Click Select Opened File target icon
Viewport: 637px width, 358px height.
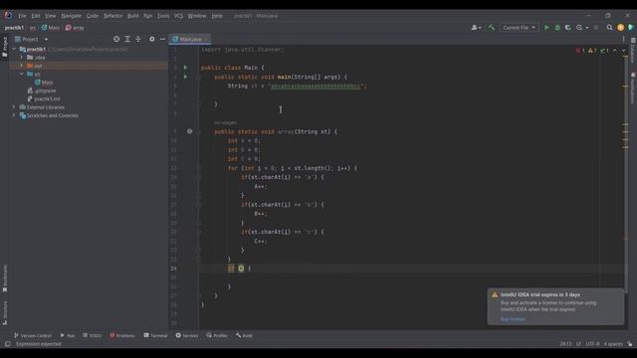click(116, 39)
